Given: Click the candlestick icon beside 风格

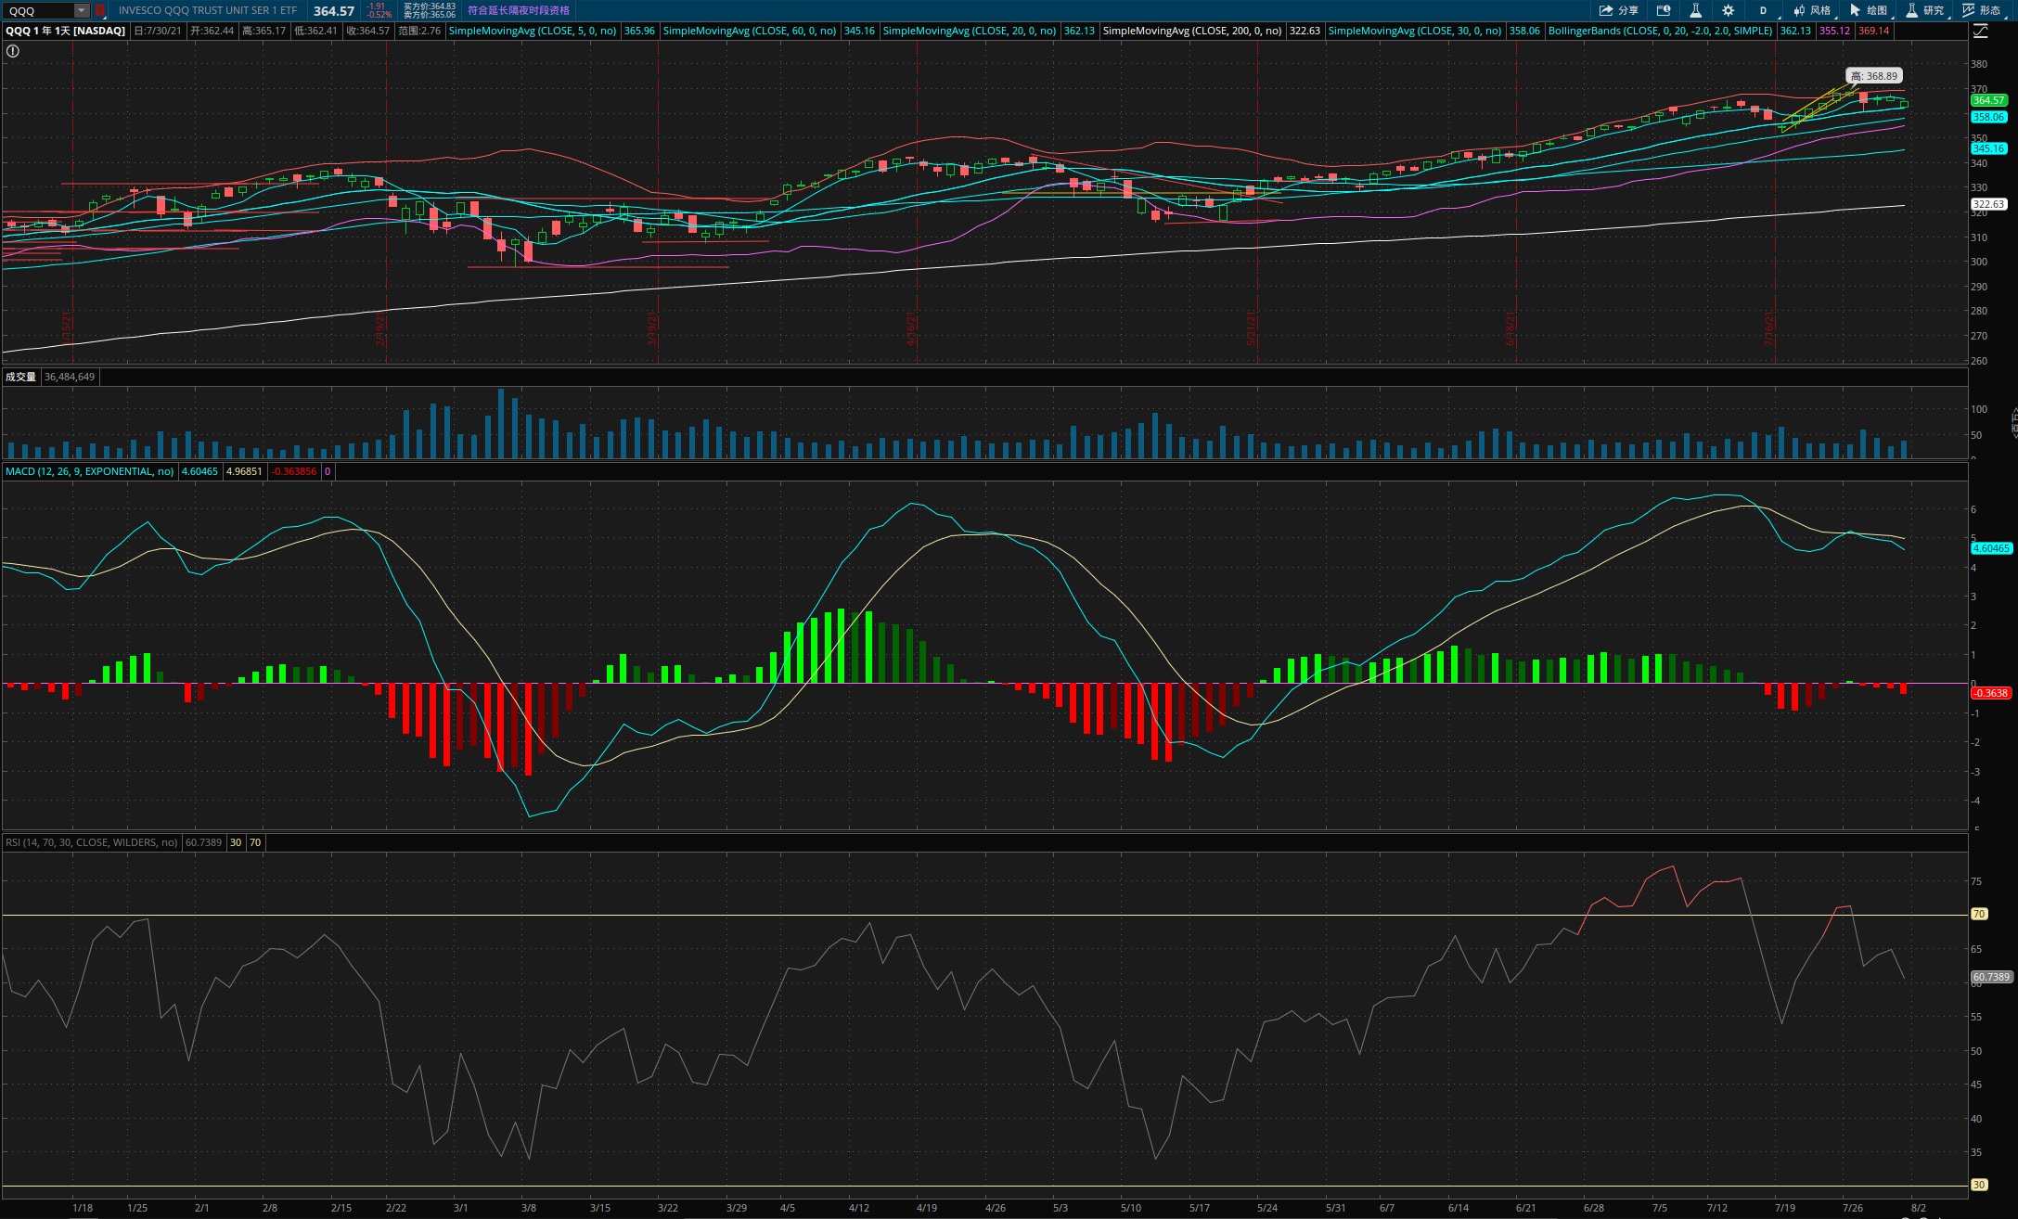Looking at the screenshot, I should pyautogui.click(x=1798, y=11).
